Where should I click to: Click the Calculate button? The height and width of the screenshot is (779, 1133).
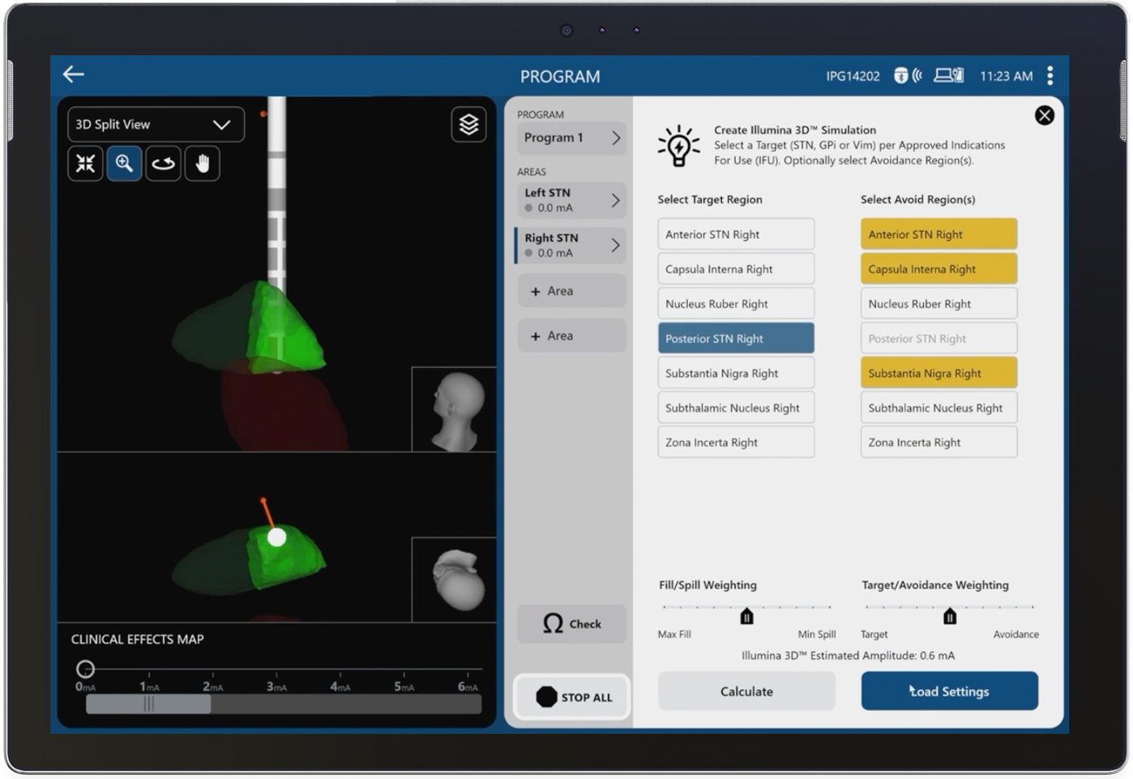[x=746, y=691]
